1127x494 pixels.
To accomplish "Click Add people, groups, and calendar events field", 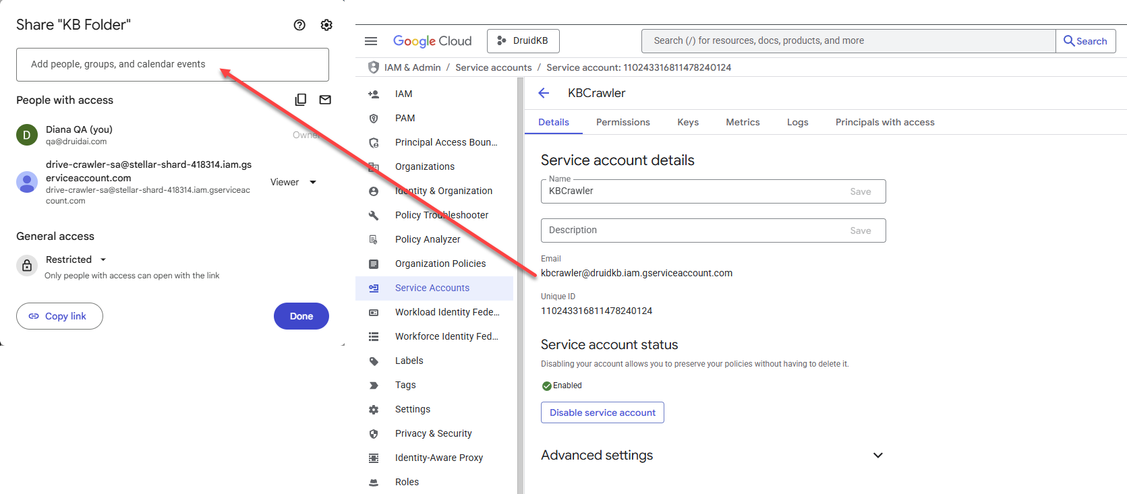I will click(x=173, y=65).
